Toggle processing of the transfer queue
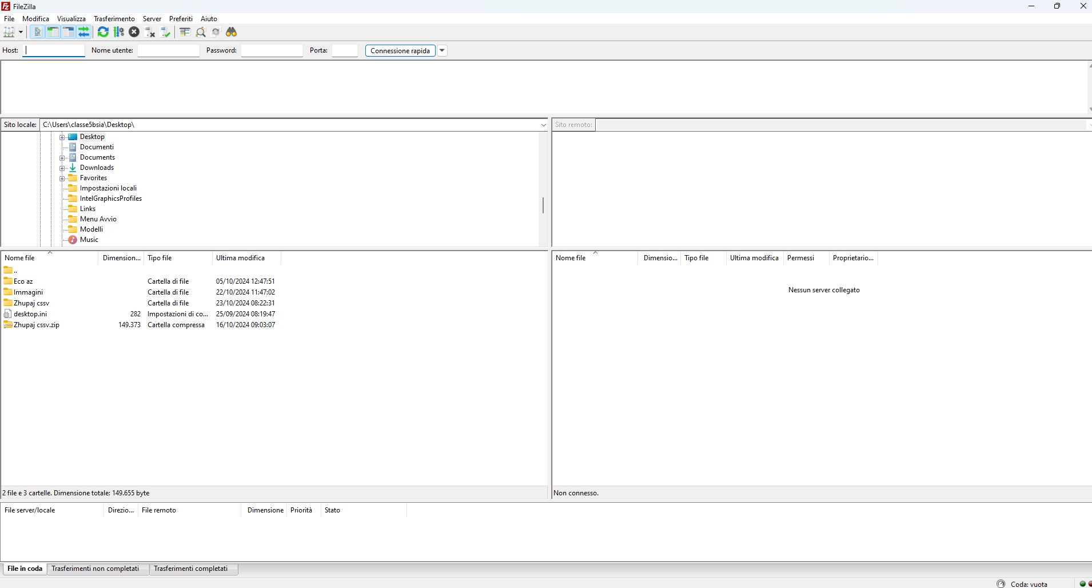Viewport: 1092px width, 588px height. 118,32
